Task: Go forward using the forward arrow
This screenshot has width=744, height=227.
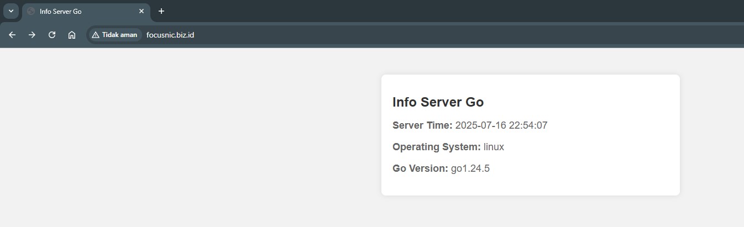Action: coord(32,35)
